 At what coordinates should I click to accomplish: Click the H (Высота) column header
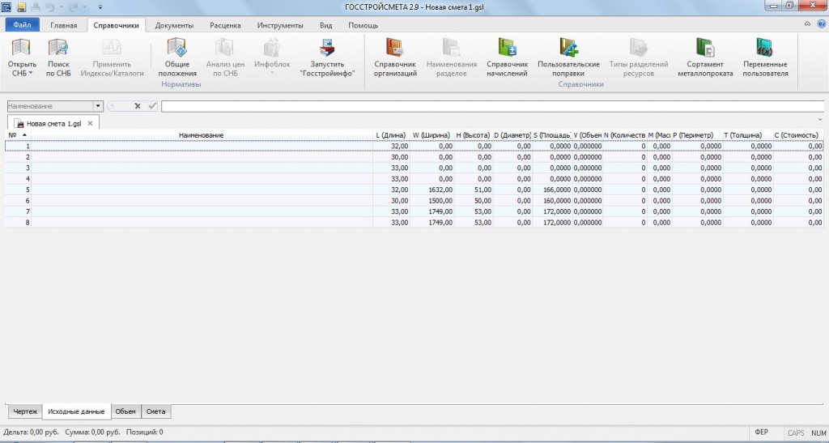(x=473, y=135)
